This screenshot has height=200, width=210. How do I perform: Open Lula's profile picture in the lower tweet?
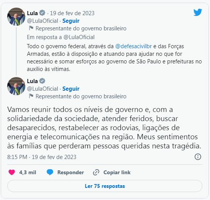pyautogui.click(x=16, y=86)
